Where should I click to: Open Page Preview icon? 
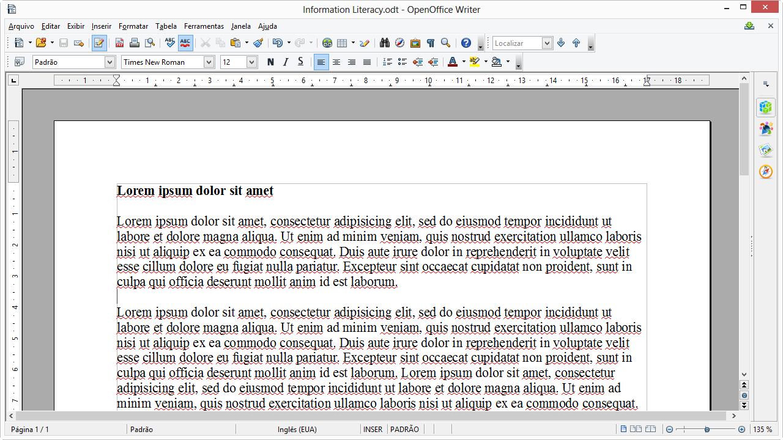[x=149, y=43]
